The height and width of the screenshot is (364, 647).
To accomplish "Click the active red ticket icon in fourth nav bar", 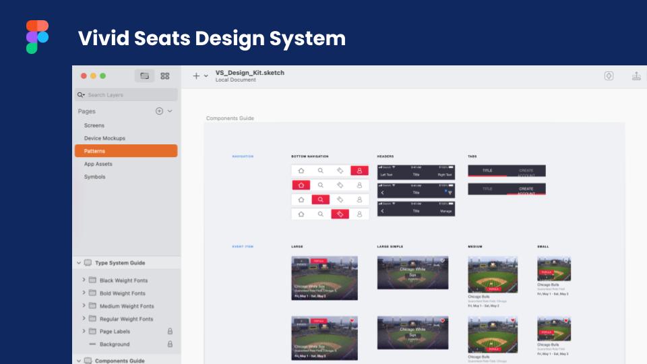I will click(340, 214).
